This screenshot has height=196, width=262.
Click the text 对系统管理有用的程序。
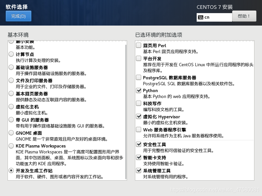[x=165, y=177]
